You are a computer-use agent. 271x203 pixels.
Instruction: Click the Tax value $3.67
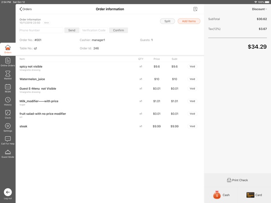(x=263, y=29)
